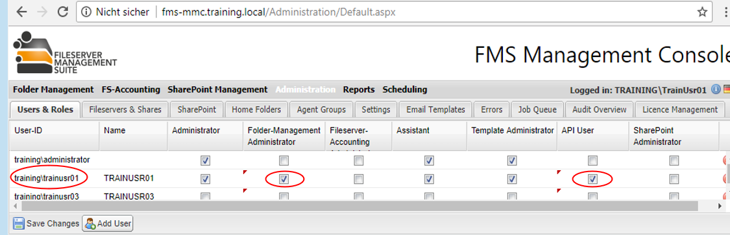This screenshot has width=730, height=235.
Task: Enable Fileserver-Accounting role for trainusr01
Action: (x=358, y=179)
